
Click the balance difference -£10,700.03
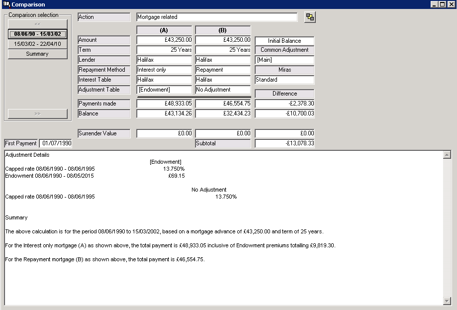pyautogui.click(x=284, y=113)
